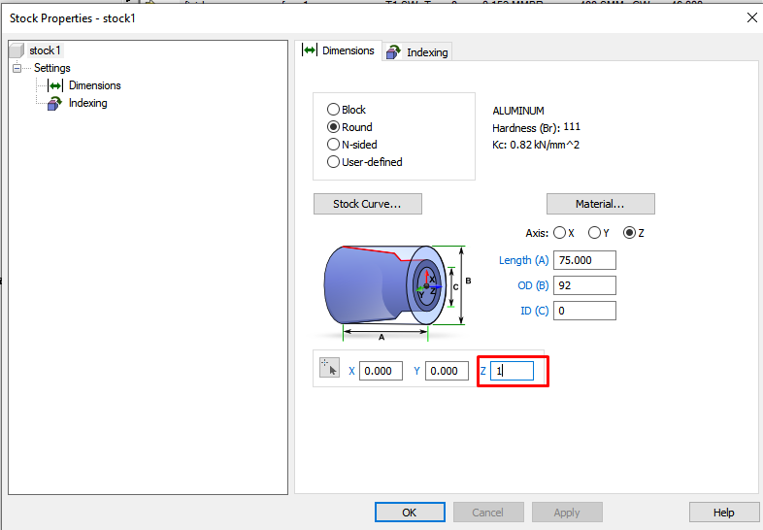Switch to the Indexing tab

[417, 52]
